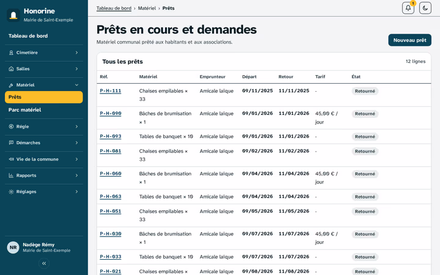The image size is (440, 275).
Task: Open Parc matériel in sidebar
Action: click(44, 110)
